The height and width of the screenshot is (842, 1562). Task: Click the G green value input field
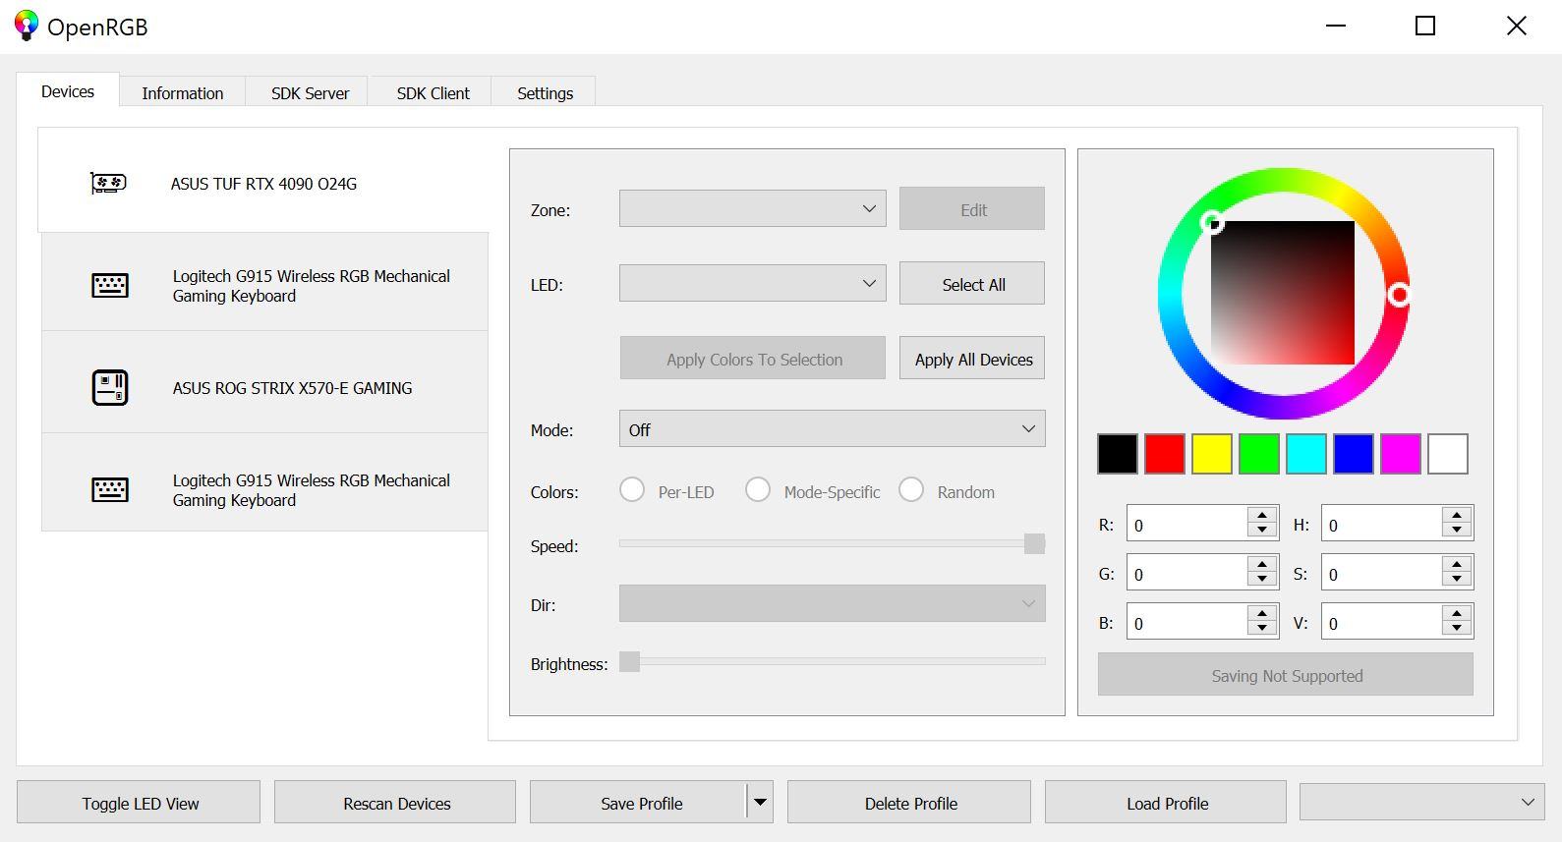pos(1187,572)
